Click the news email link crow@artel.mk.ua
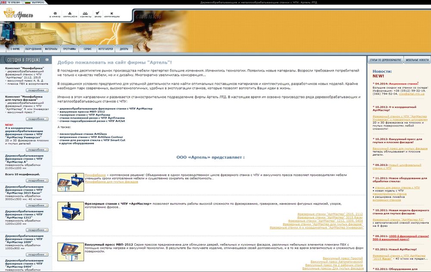This screenshot has width=431, height=272. [x=412, y=94]
